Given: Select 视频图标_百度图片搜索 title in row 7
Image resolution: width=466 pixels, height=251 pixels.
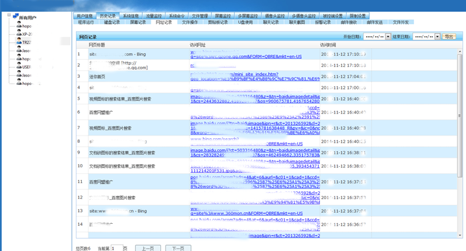Looking at the screenshot, I should coord(110,128).
